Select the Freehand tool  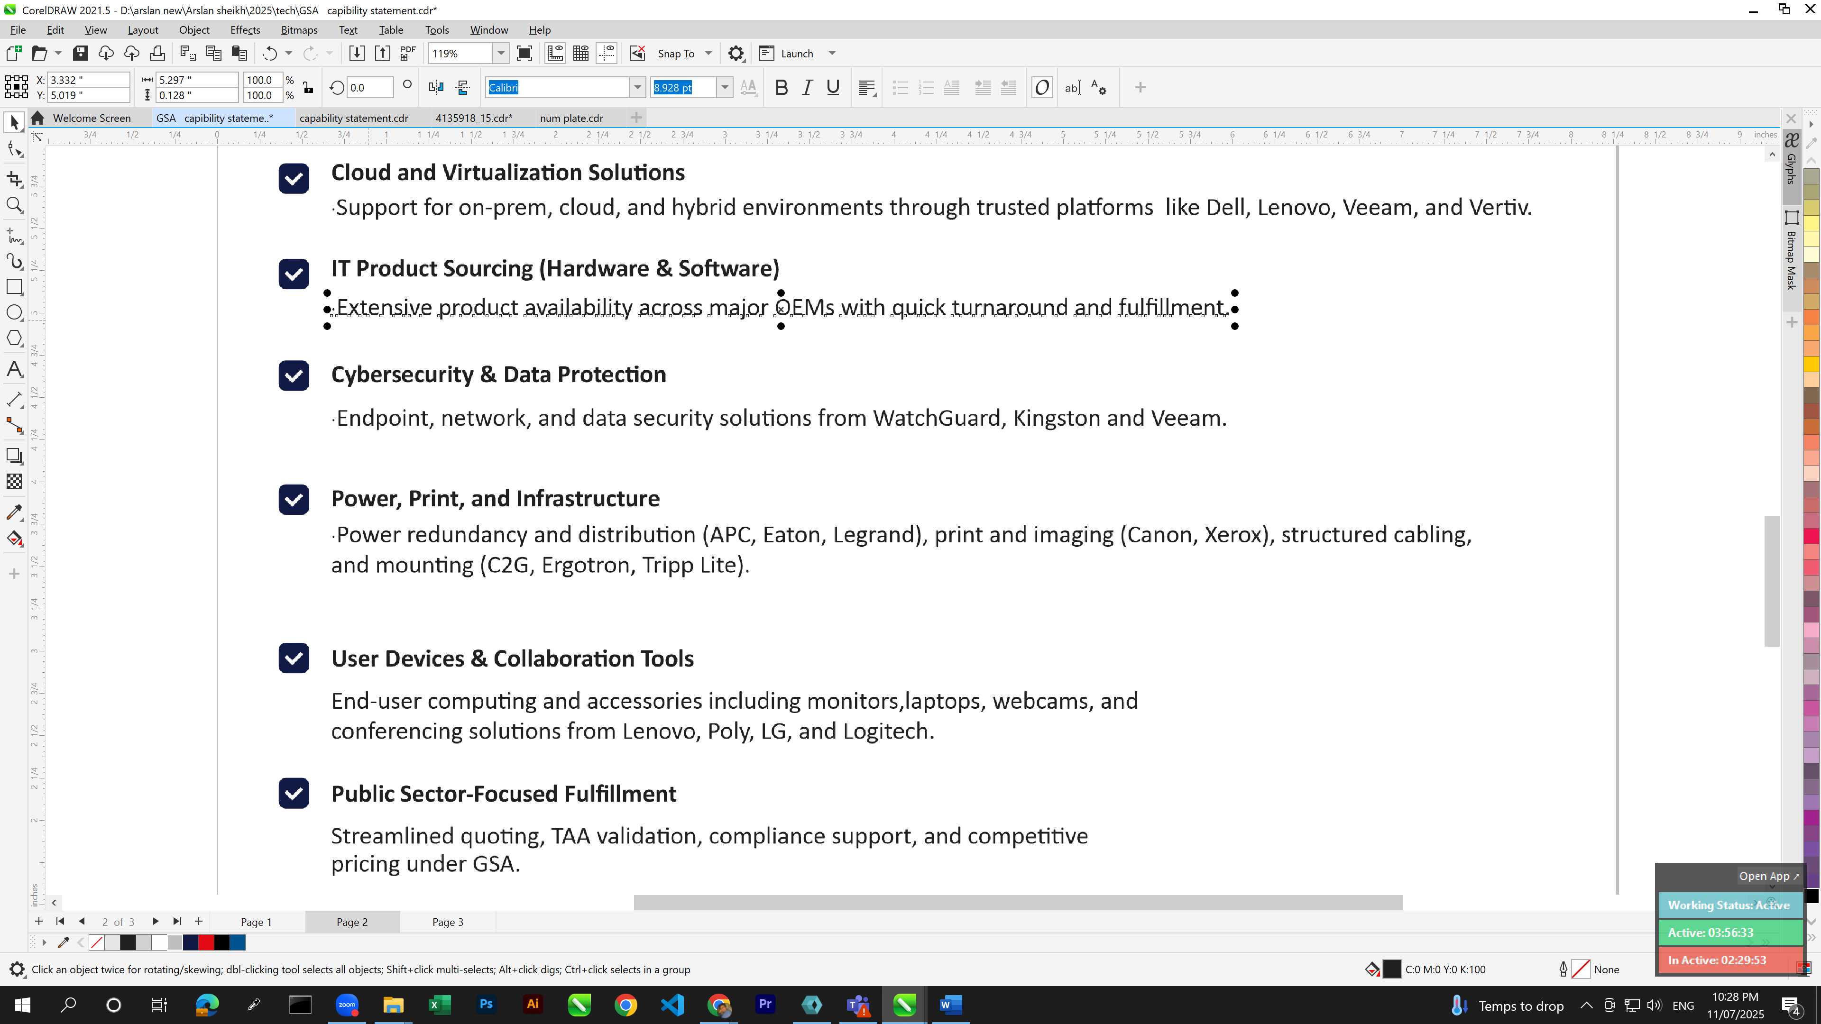(14, 235)
